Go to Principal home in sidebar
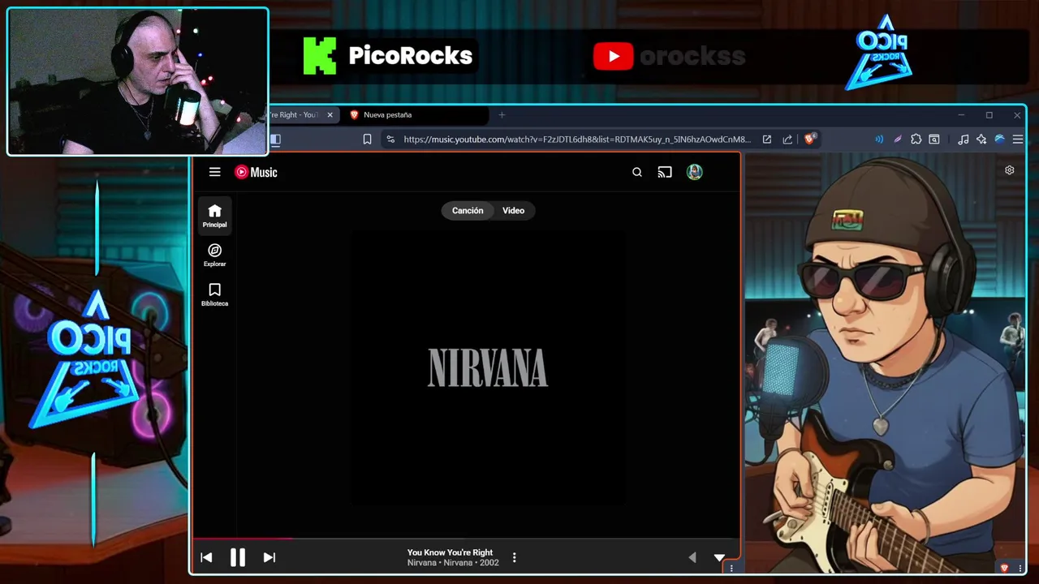Viewport: 1039px width, 584px height. [x=214, y=216]
